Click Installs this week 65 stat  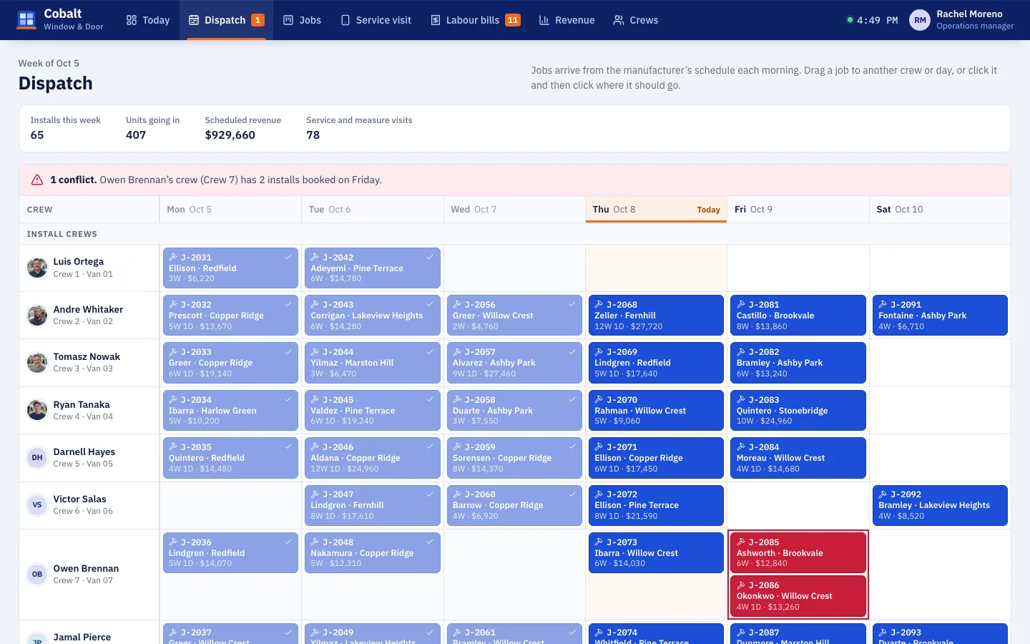pyautogui.click(x=65, y=128)
